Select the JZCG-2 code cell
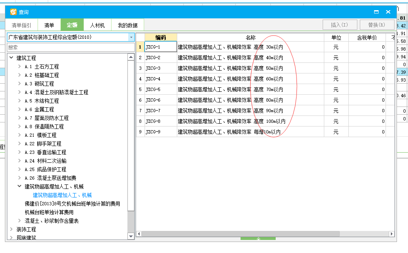This screenshot has width=408, height=253. tap(161, 58)
